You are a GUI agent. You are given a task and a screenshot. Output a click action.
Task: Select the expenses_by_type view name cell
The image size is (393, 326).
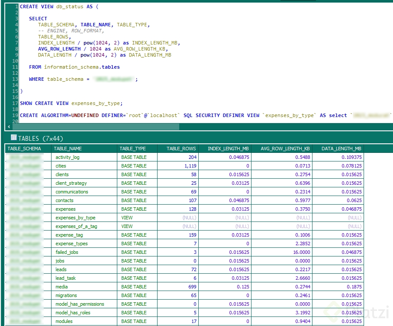[84, 218]
